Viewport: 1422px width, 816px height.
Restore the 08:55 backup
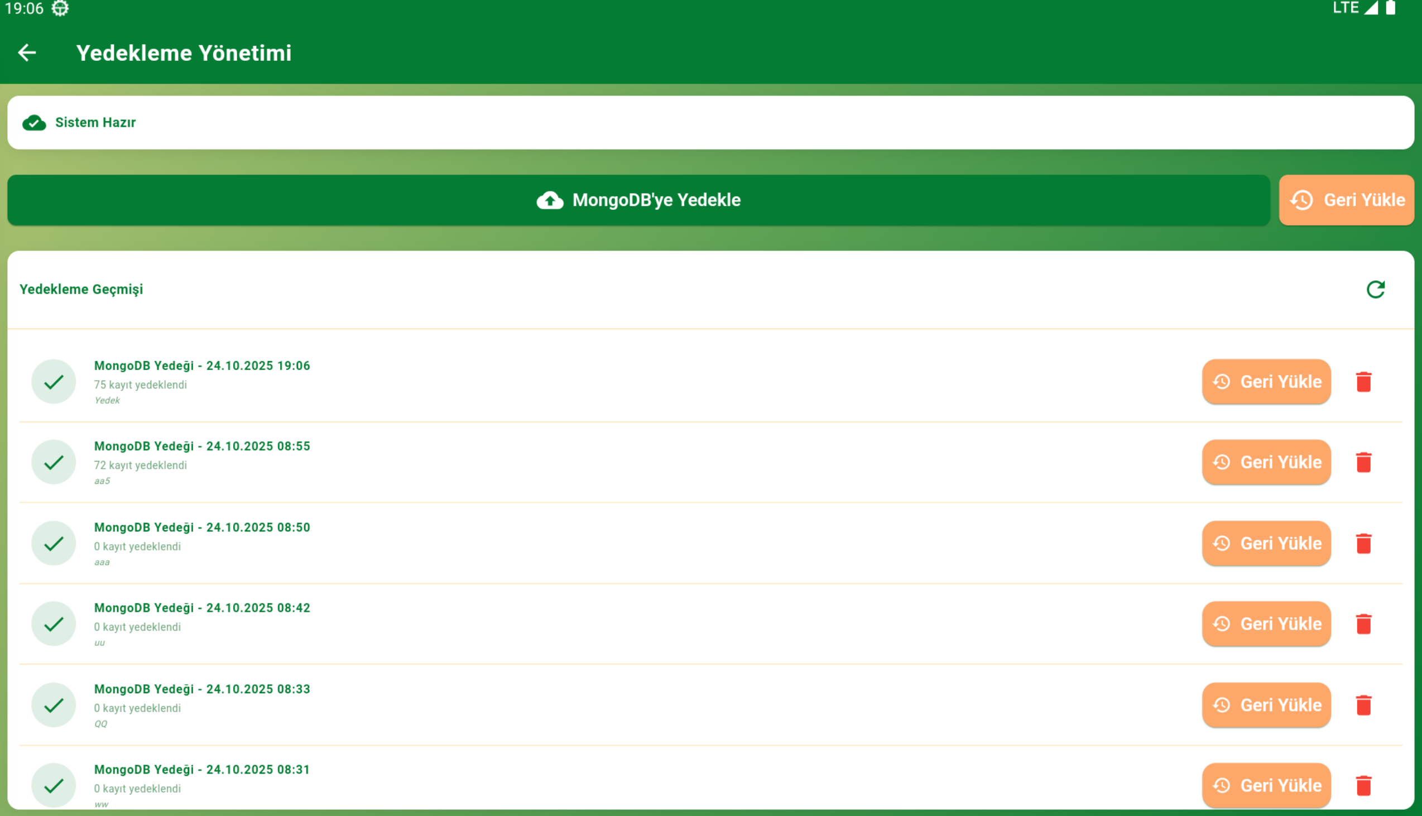(x=1266, y=462)
